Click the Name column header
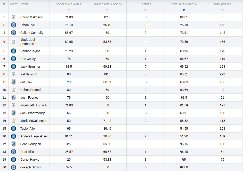 tap(25, 4)
